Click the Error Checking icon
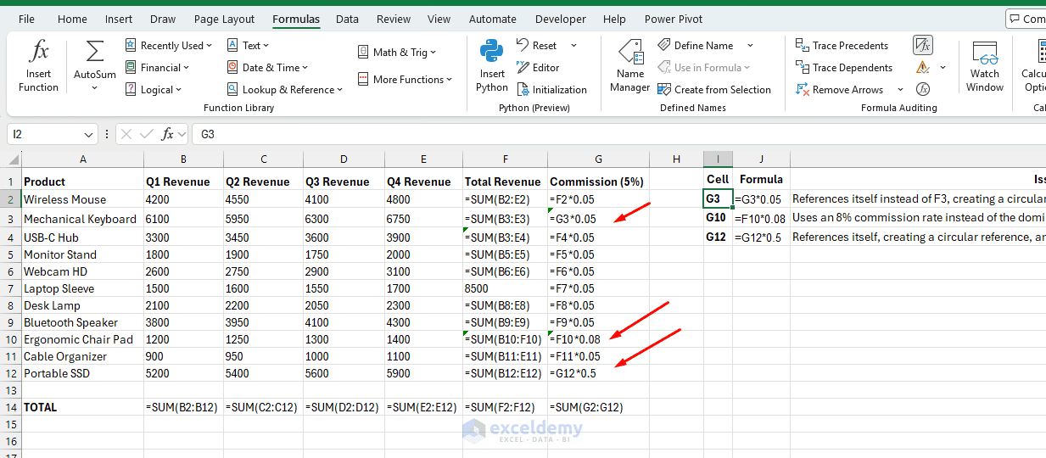 click(922, 68)
